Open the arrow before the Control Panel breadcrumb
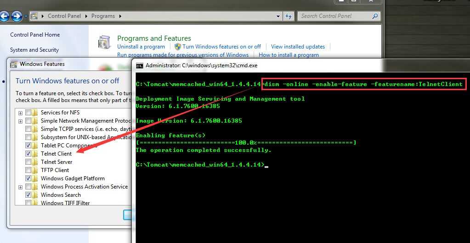The image size is (470, 243). pyautogui.click(x=43, y=16)
